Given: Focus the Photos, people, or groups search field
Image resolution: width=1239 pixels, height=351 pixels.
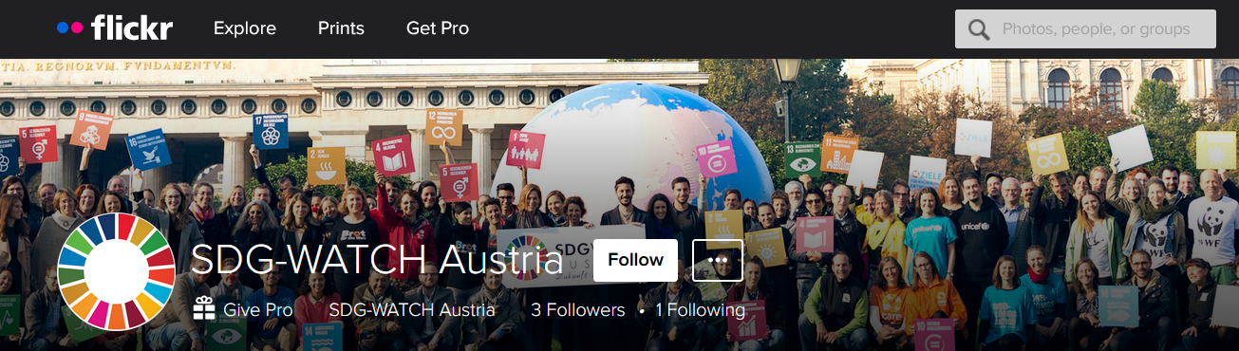Looking at the screenshot, I should point(1085,28).
